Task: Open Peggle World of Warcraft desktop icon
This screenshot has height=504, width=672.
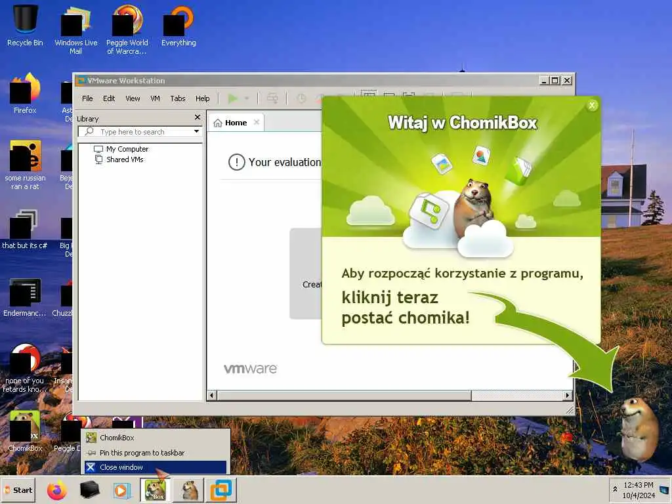Action: [x=127, y=29]
